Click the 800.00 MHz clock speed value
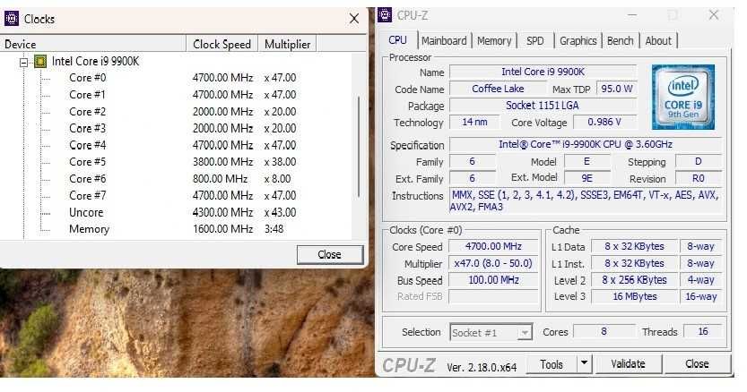Image resolution: width=747 pixels, height=392 pixels. pyautogui.click(x=220, y=179)
